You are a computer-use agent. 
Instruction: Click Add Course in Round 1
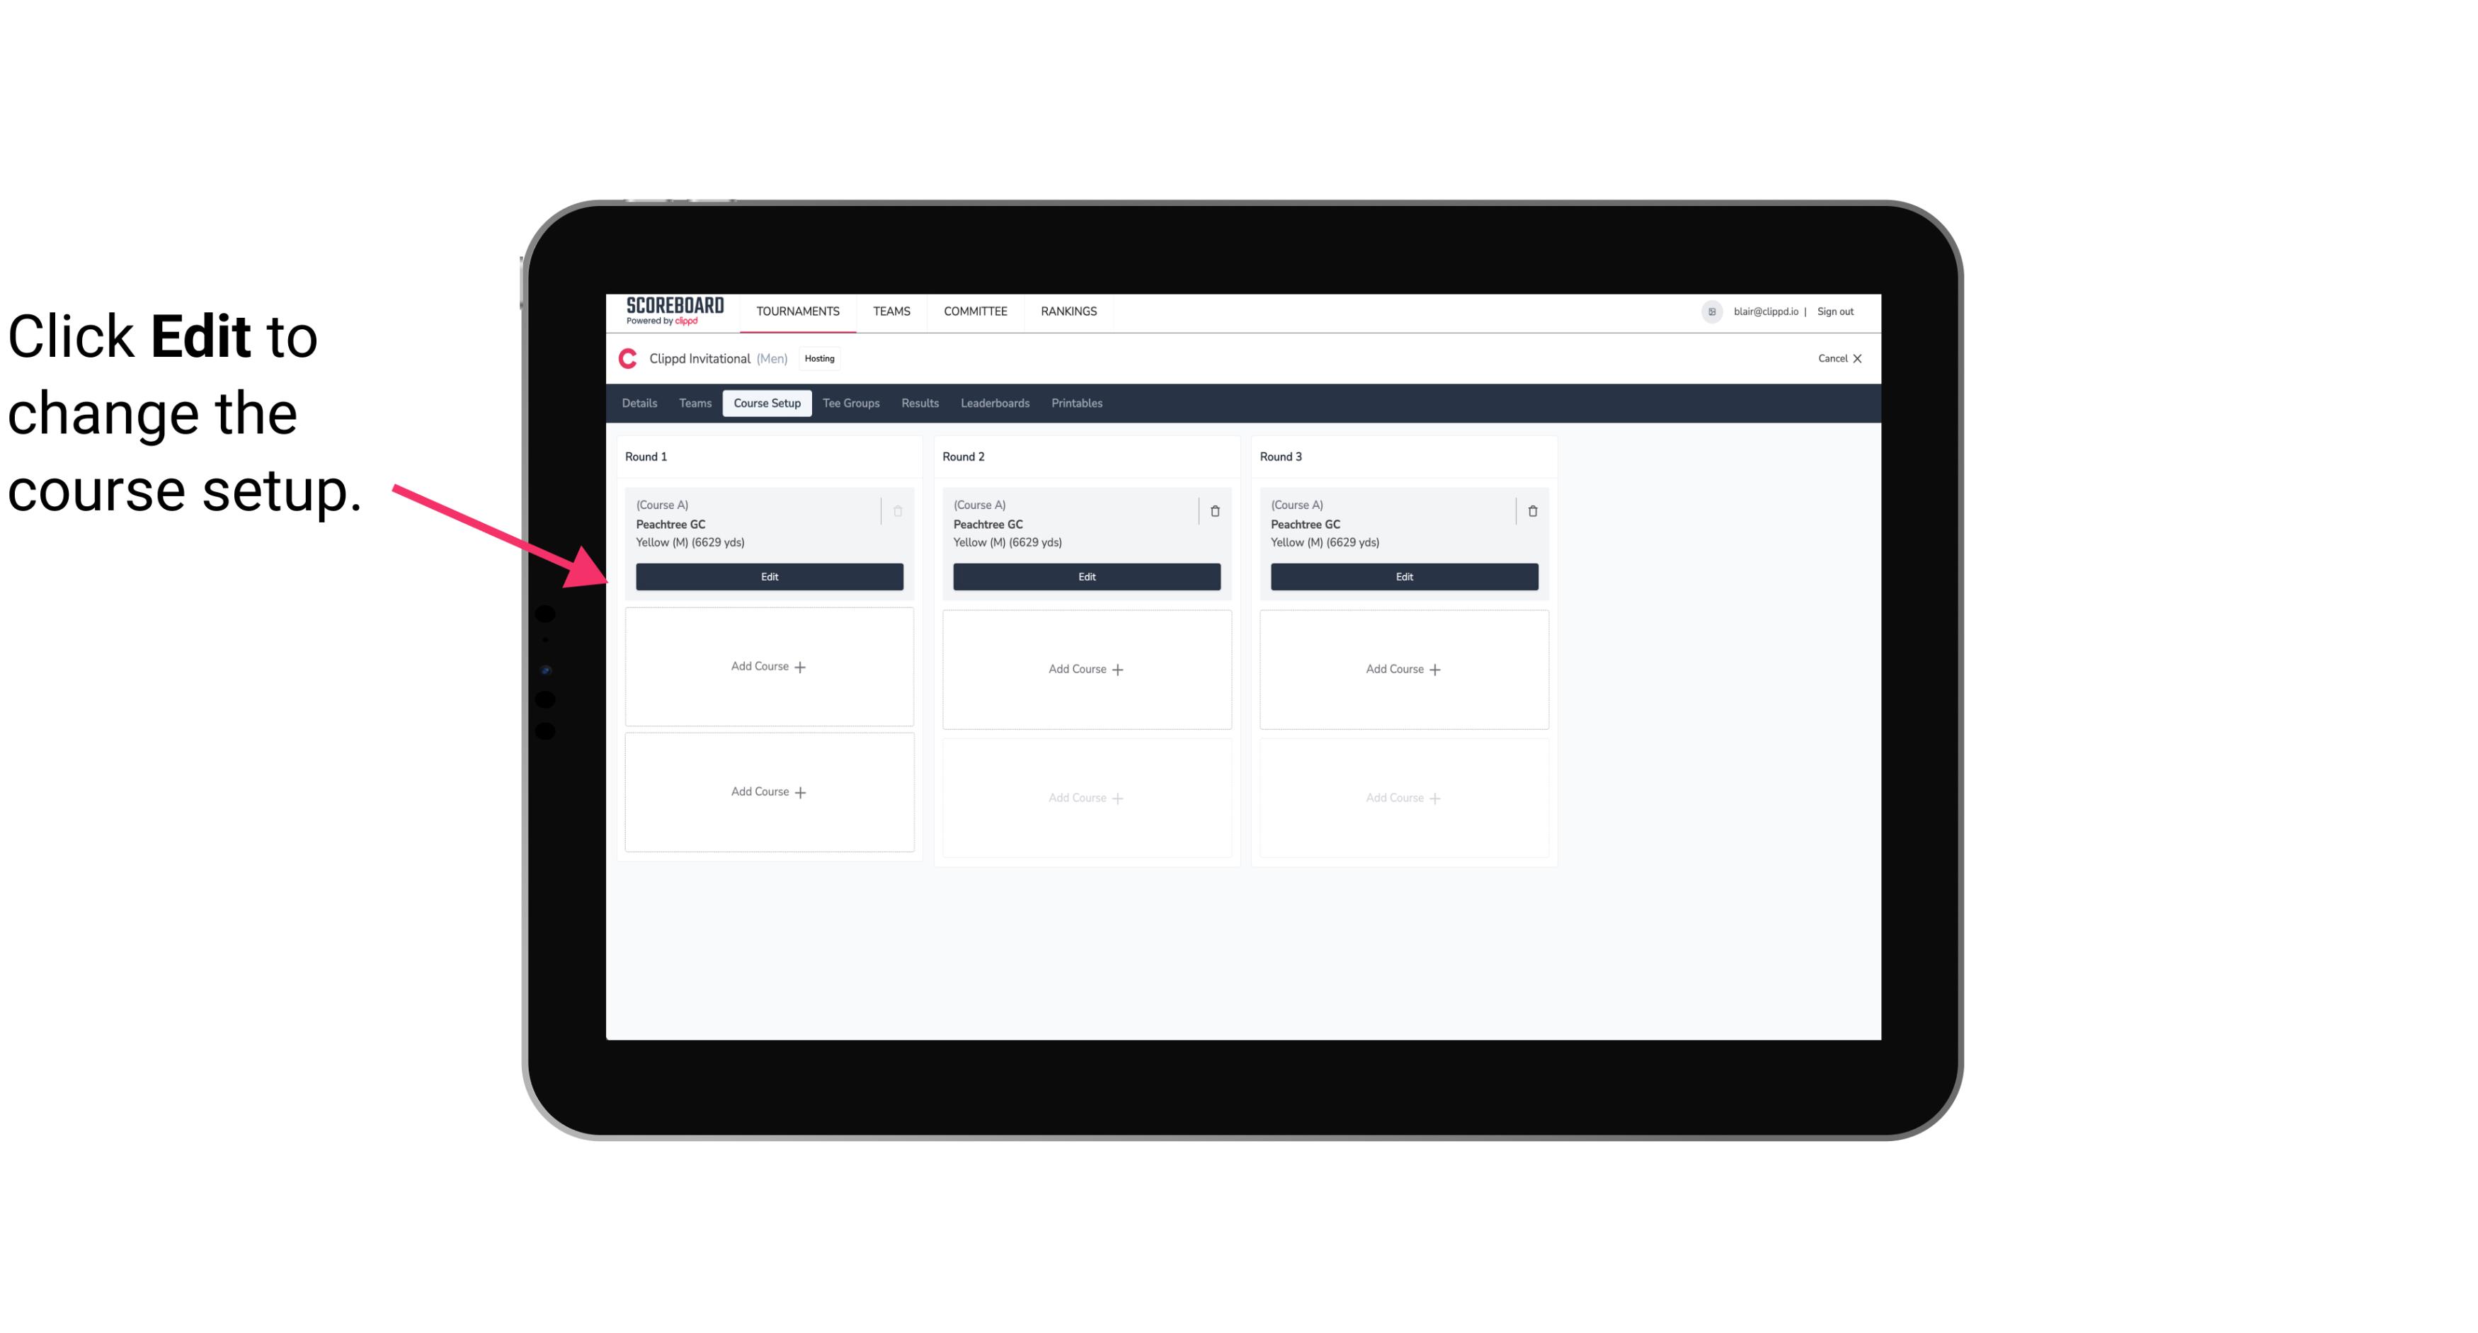(x=768, y=667)
